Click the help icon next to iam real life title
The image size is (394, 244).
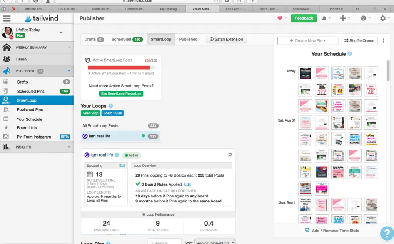point(117,155)
